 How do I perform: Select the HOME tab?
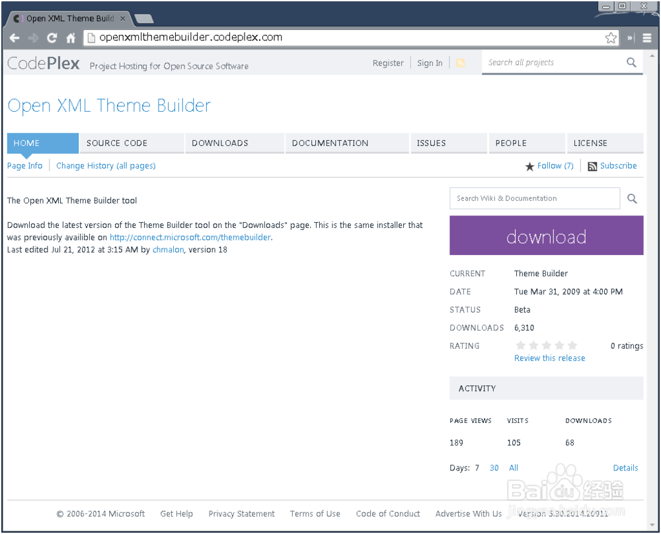(x=43, y=143)
